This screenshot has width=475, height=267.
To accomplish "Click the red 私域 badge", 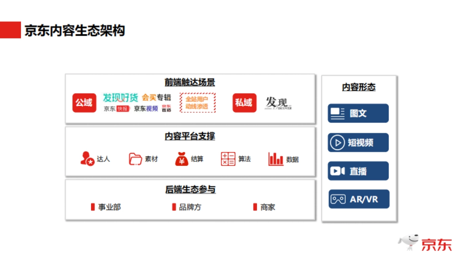I will (x=244, y=103).
